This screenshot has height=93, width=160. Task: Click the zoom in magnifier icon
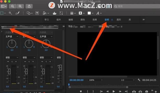20,6
